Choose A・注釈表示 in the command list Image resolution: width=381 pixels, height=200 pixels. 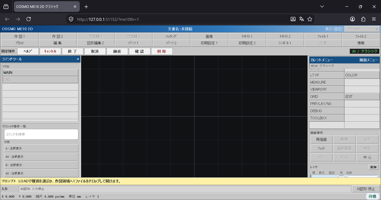pyautogui.click(x=41, y=148)
